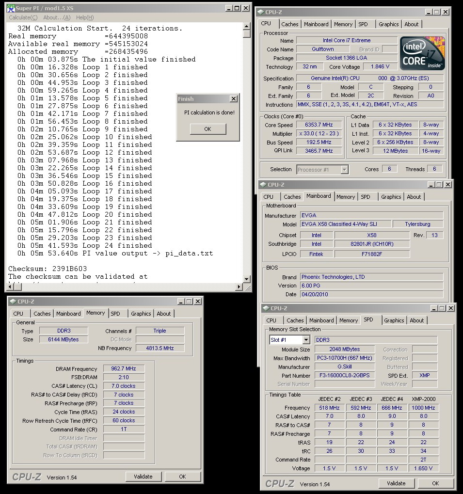Open SPD tab in CPU-Z memory timings window
The image size is (463, 494).
click(115, 314)
